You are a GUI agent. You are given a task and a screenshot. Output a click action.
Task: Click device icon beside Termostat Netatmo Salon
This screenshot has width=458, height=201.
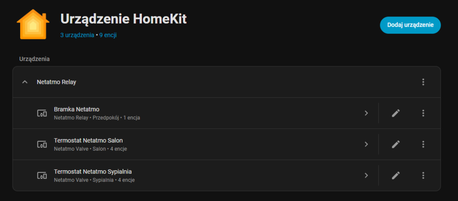pyautogui.click(x=42, y=144)
